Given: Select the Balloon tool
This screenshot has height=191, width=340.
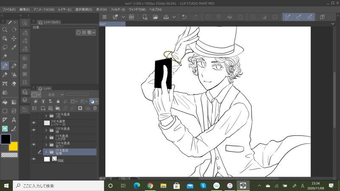Looking at the screenshot, I should coord(5,129).
